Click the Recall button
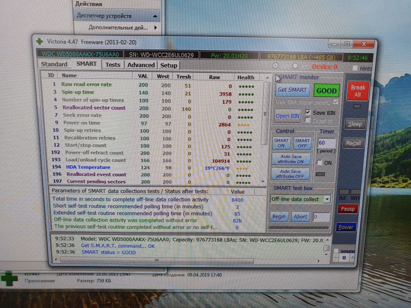Screen dimensions: 411x308 tap(353, 143)
